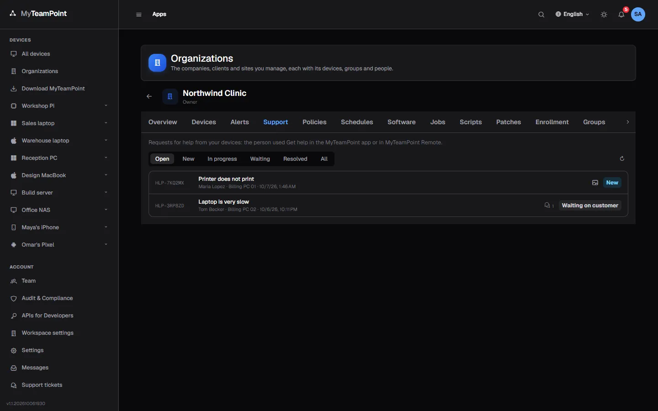Image resolution: width=658 pixels, height=411 pixels.
Task: Open the Printer does not print request
Action: 388,183
